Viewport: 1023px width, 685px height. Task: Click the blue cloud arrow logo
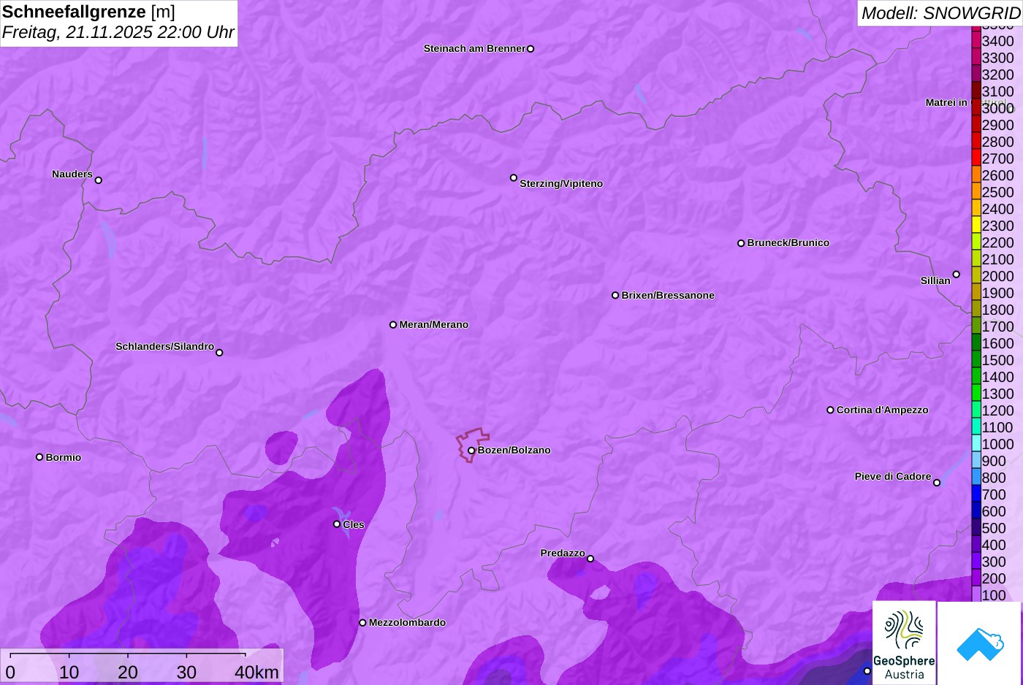coord(979,643)
